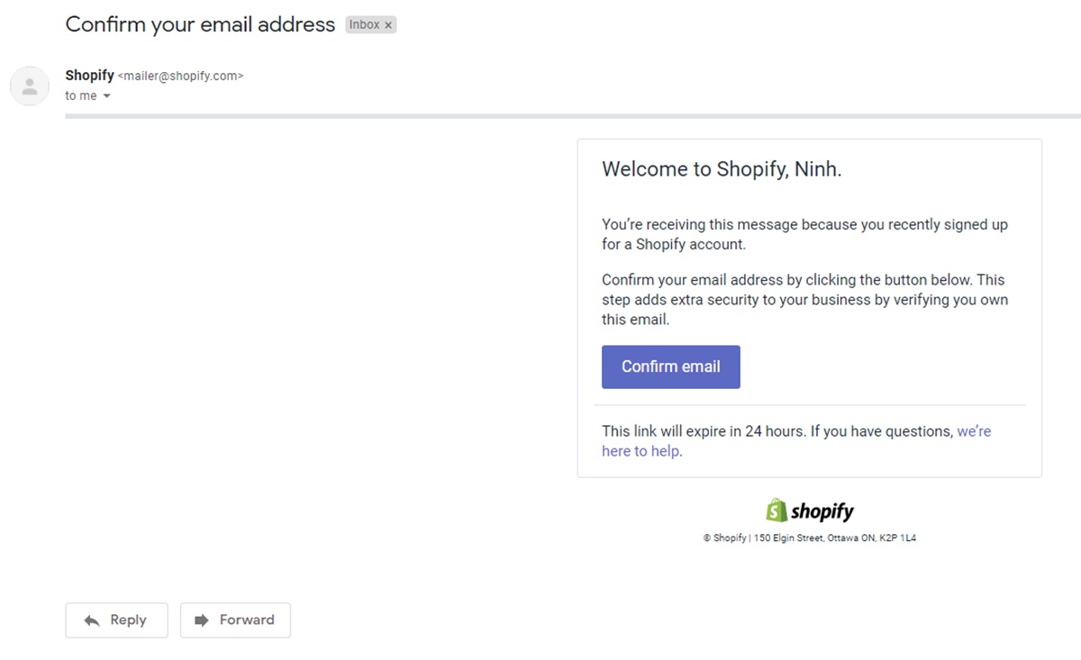Remove the Inbox label with its x

pos(388,25)
